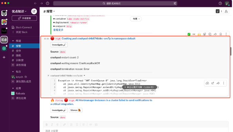Open search filter options icon
Viewport: 233px width, 132px height.
(x=175, y=3)
